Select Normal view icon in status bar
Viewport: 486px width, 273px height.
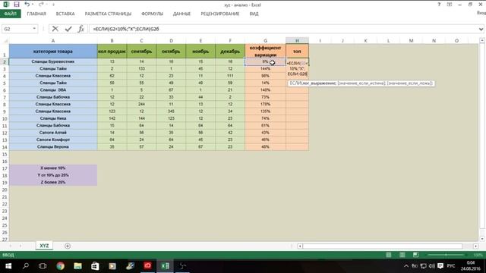[x=388, y=255]
